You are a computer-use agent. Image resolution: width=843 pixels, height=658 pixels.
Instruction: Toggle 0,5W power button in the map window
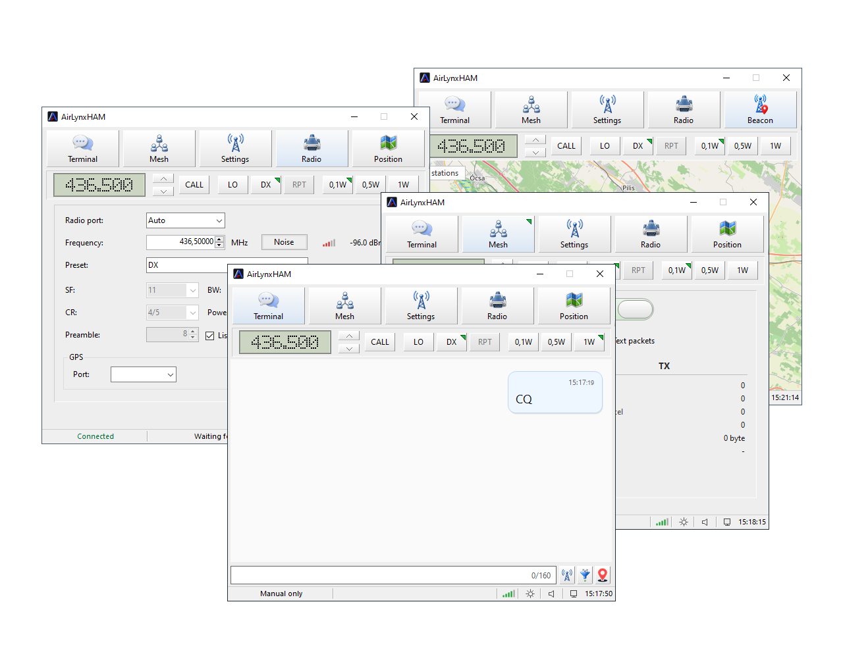point(743,146)
